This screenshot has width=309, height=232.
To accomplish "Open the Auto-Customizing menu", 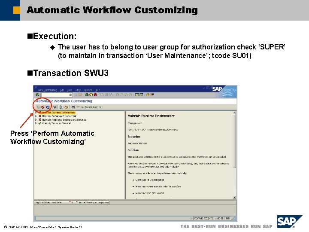I will [x=48, y=90].
